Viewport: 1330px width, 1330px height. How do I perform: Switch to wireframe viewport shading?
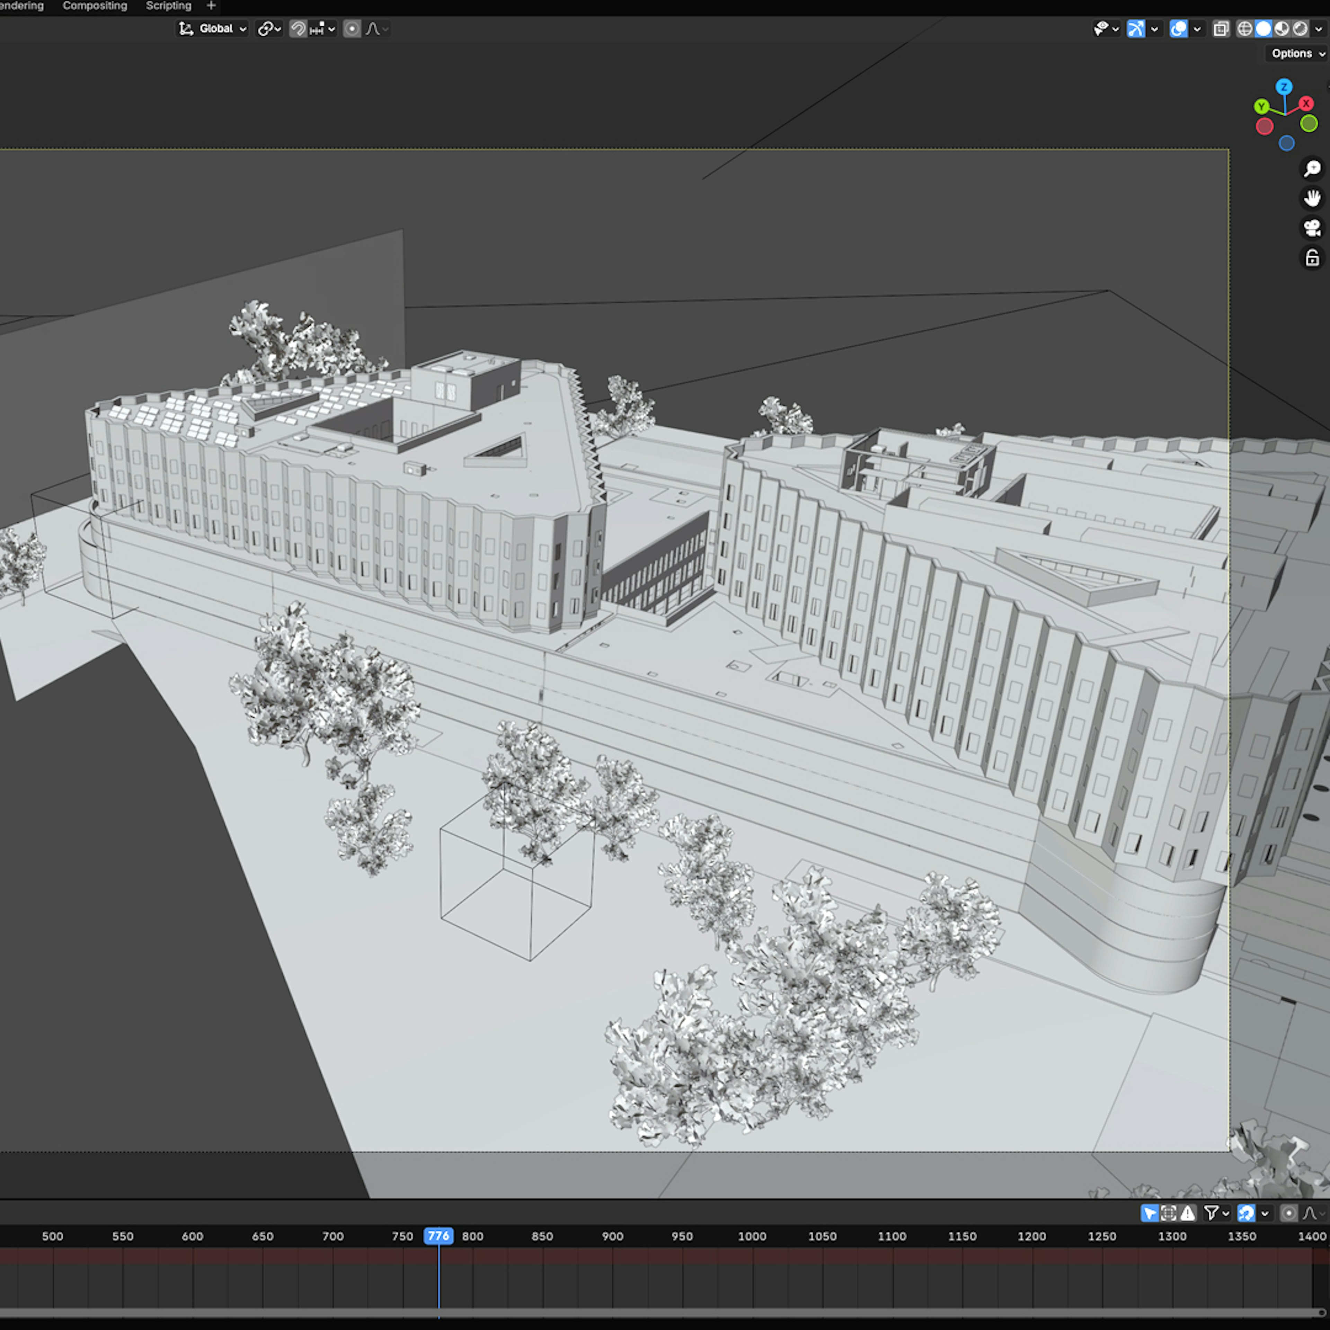click(1245, 29)
